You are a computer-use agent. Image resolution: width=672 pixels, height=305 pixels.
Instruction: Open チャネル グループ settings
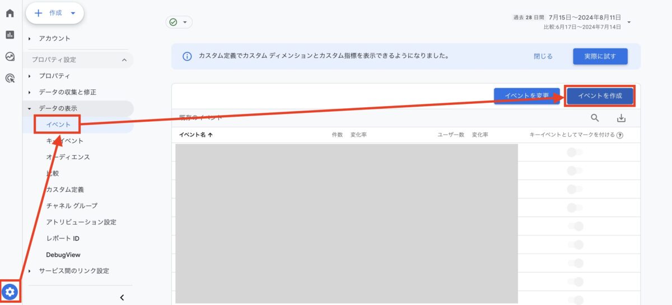72,206
